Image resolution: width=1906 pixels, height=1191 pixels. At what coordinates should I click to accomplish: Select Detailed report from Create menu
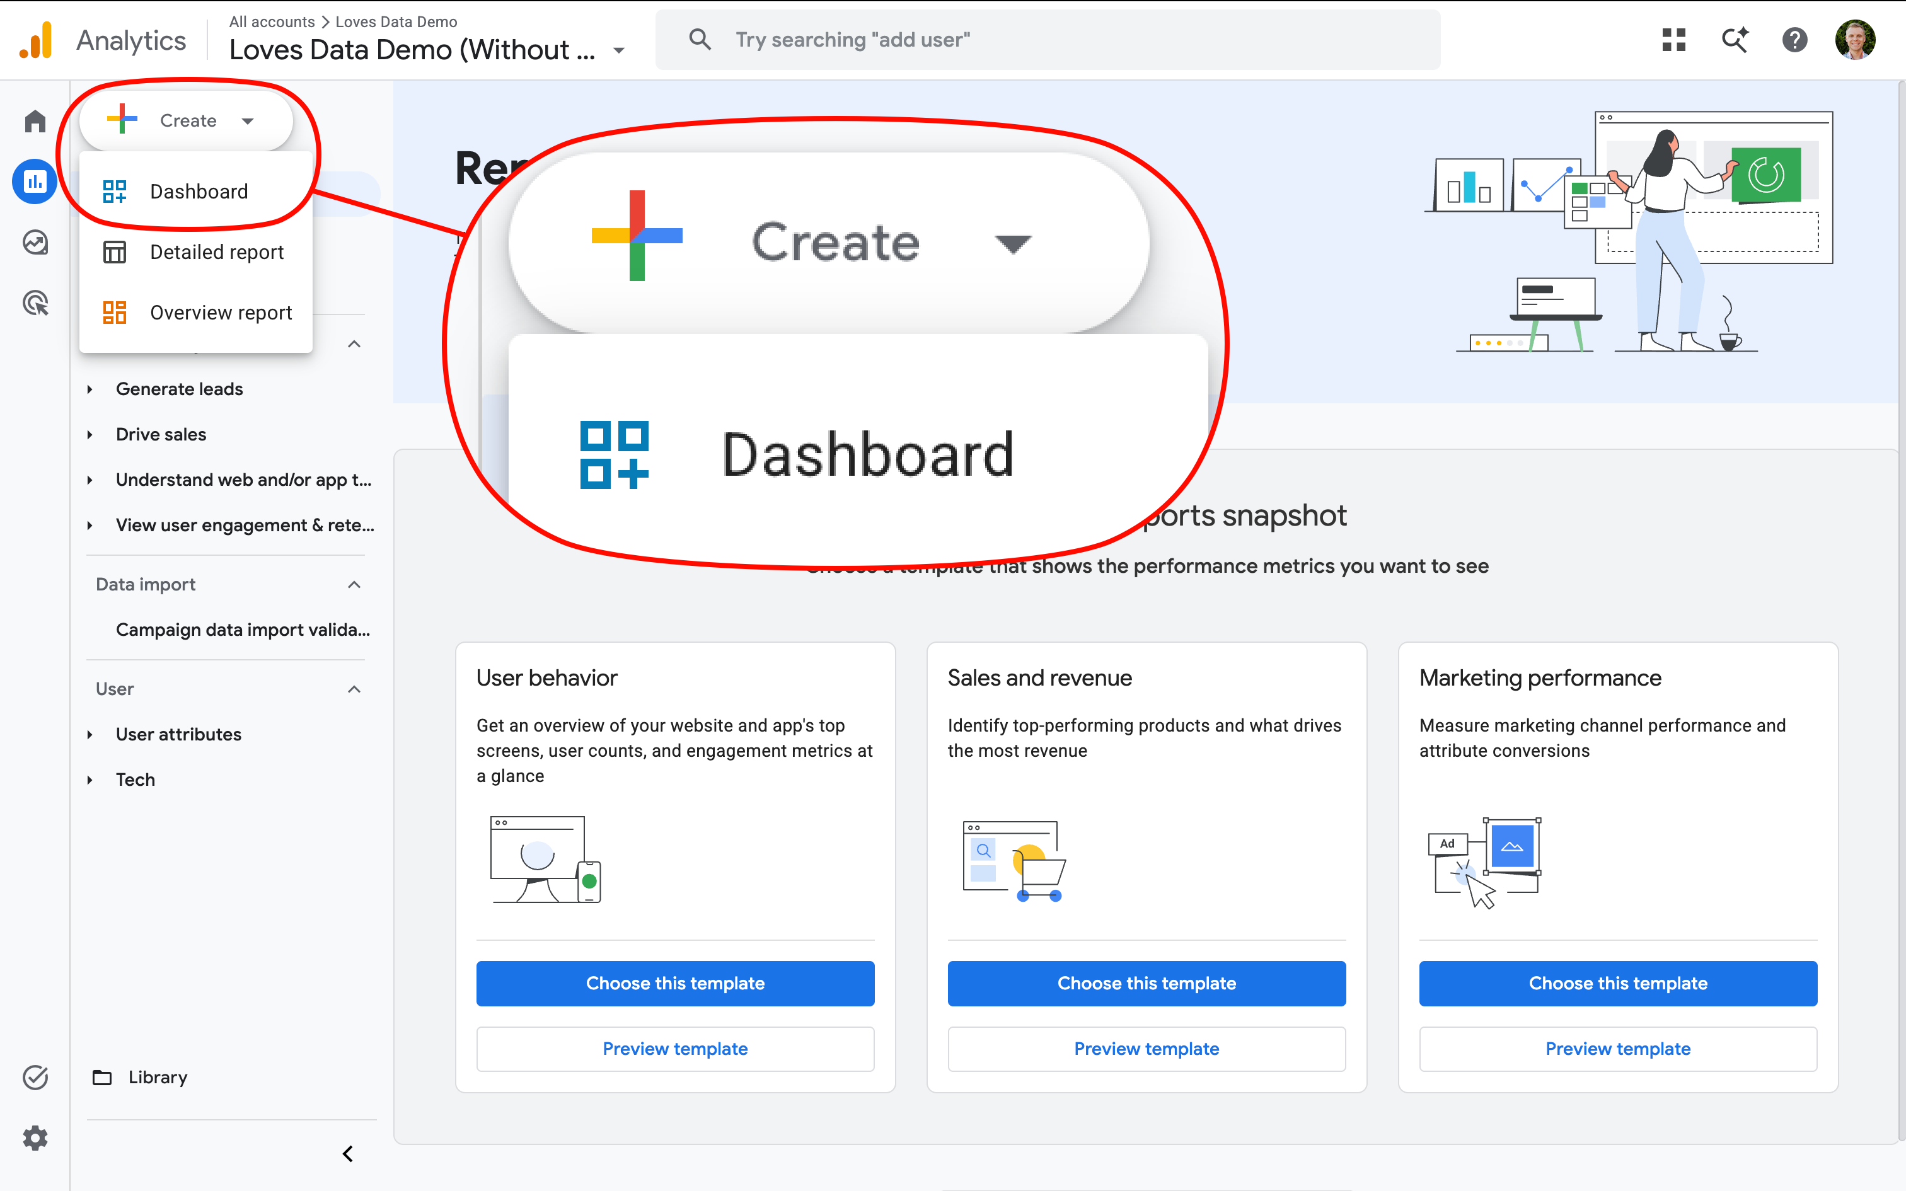pyautogui.click(x=196, y=252)
